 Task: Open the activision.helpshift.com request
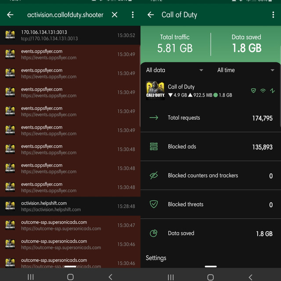70,206
